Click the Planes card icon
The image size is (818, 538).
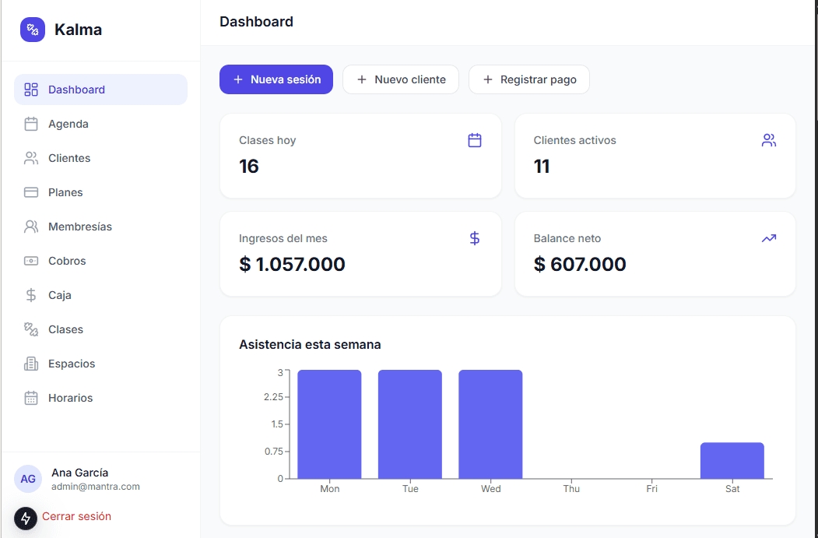31,192
